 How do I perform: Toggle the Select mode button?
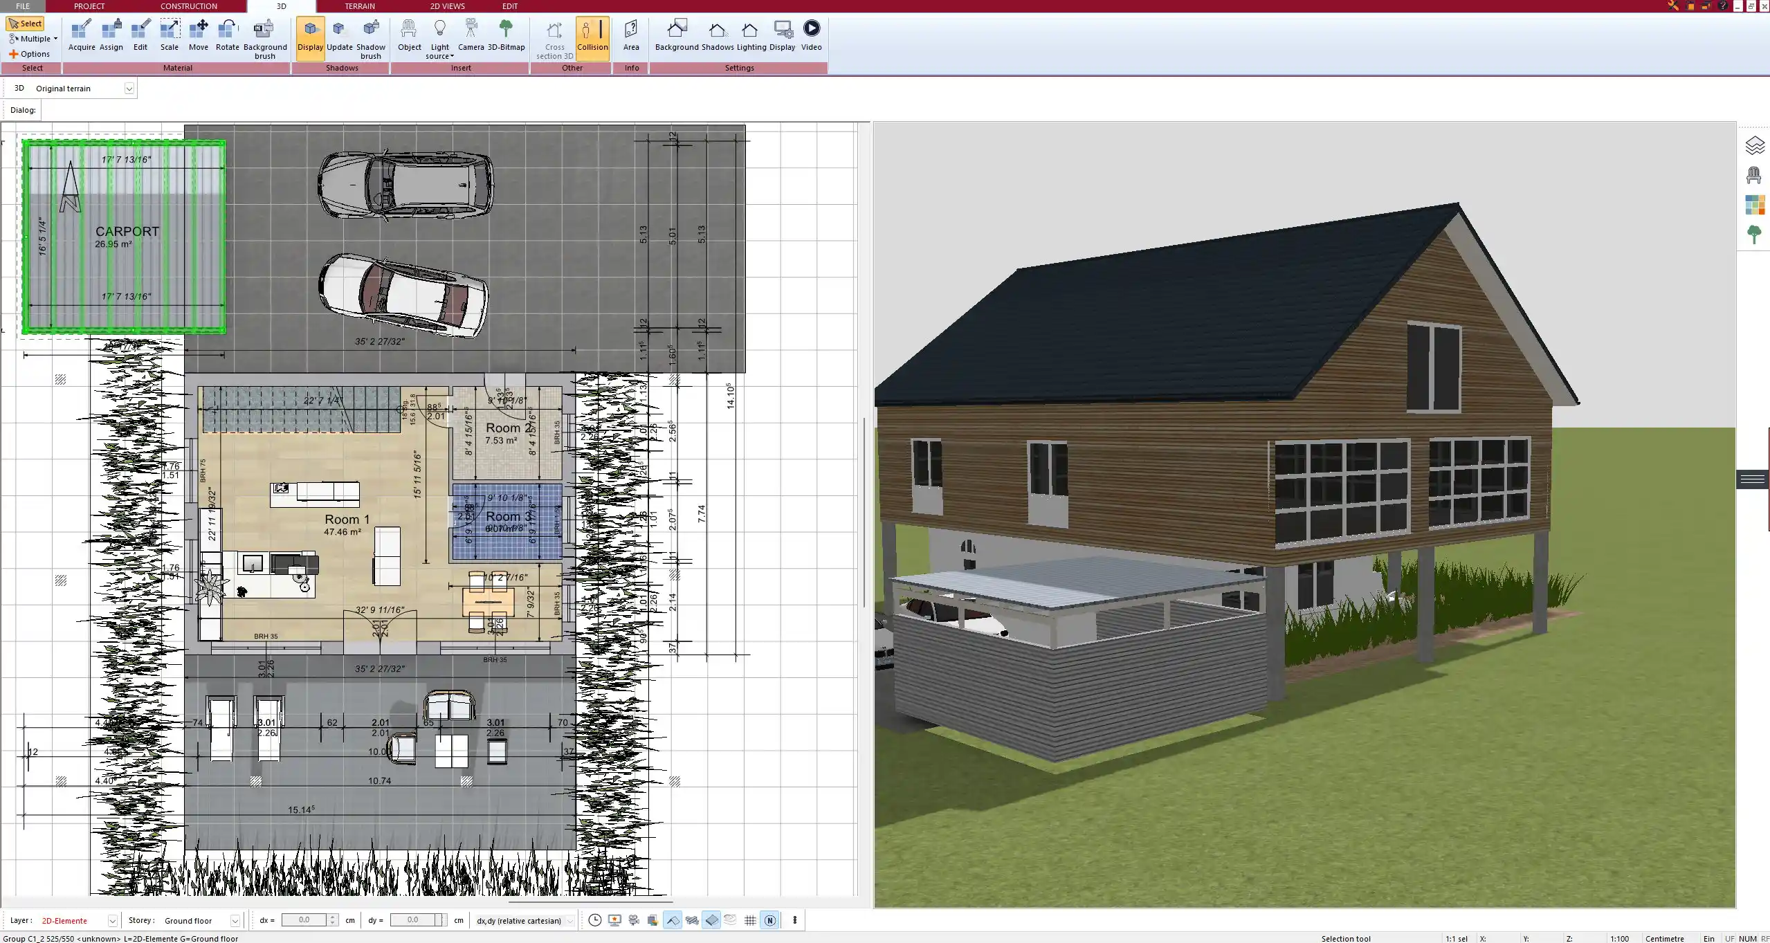[x=25, y=24]
